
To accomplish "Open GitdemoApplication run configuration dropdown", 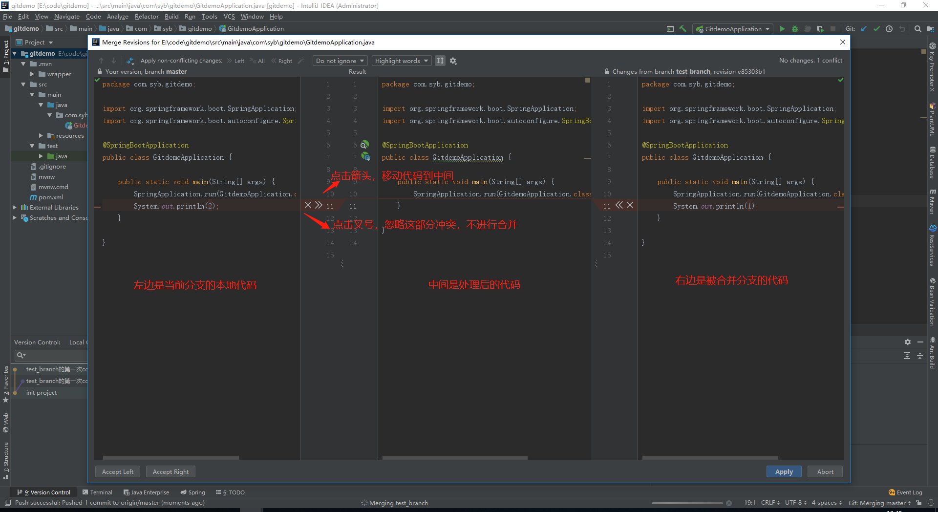I will 733,29.
